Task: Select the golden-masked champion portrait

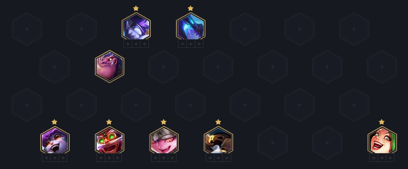Action: [x=218, y=141]
